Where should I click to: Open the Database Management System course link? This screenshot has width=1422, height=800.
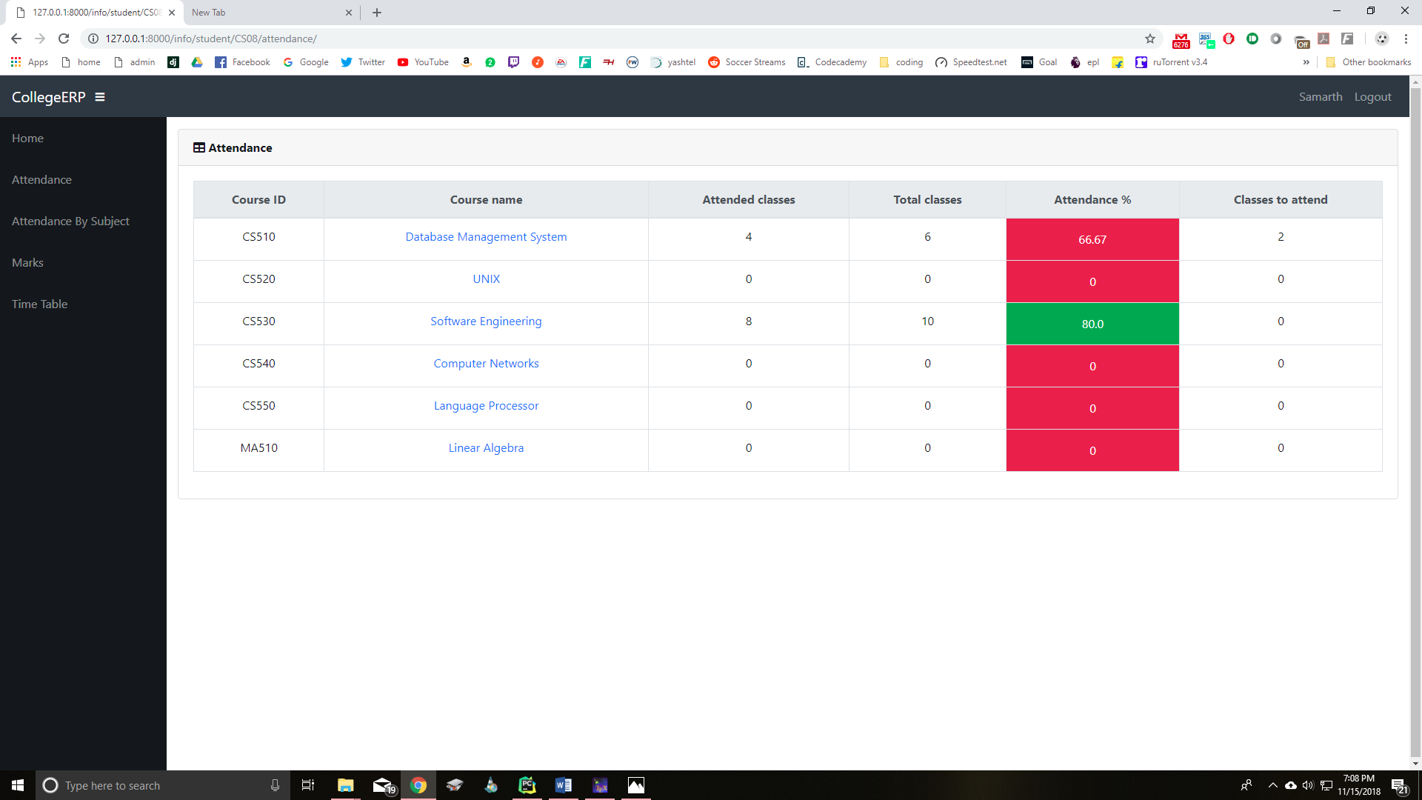coord(486,236)
